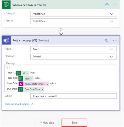Click the Subject input field
Image resolution: width=124 pixels, height=127 pixels.
tap(74, 96)
